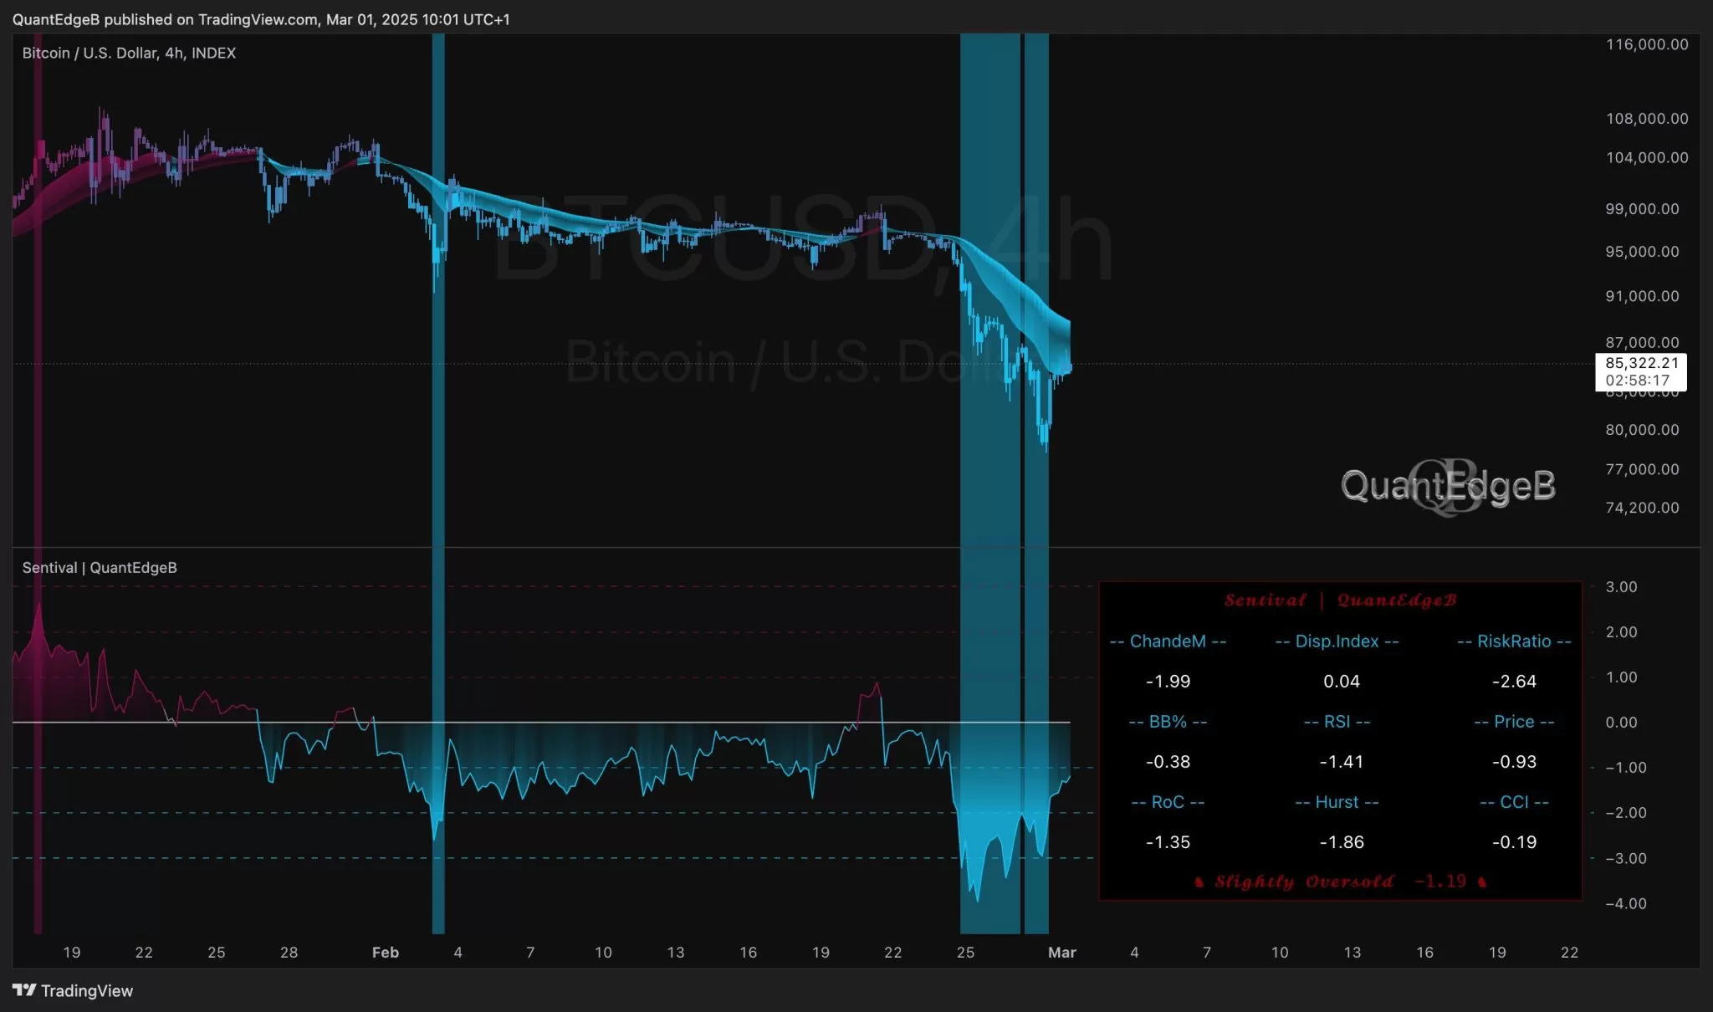The height and width of the screenshot is (1012, 1713).
Task: Click the 116,000.00 price axis label
Action: click(x=1646, y=44)
